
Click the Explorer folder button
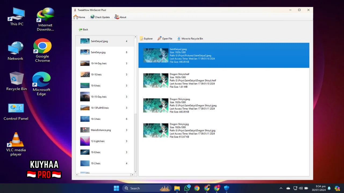coord(146,39)
